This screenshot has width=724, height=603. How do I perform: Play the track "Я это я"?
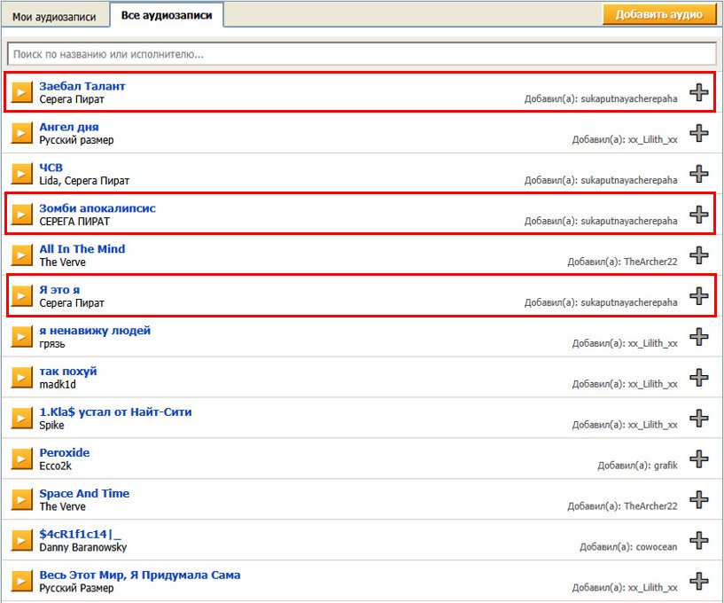click(x=21, y=295)
